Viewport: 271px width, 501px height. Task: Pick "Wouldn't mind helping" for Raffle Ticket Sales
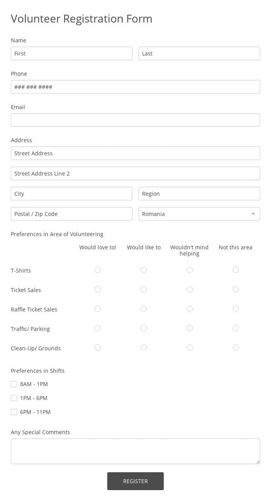(189, 309)
